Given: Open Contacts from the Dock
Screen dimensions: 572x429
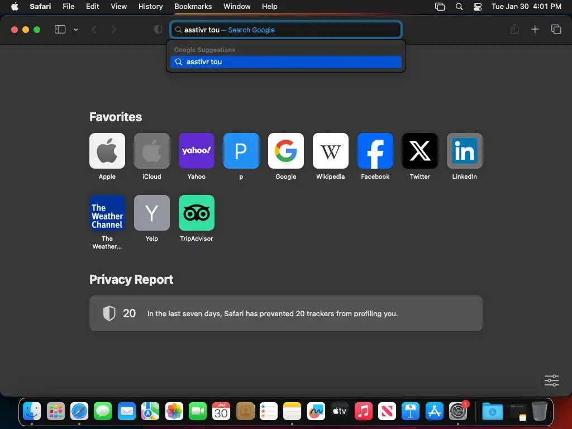Looking at the screenshot, I should coord(245,412).
